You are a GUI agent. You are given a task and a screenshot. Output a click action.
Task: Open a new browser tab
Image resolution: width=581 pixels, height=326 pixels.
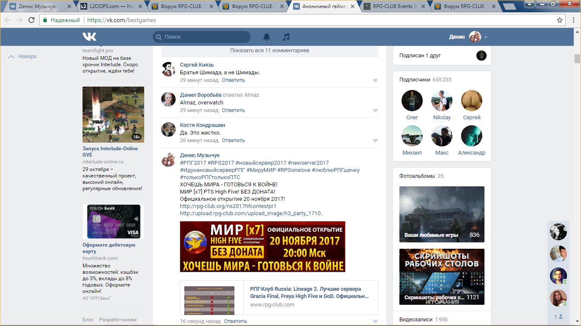point(509,7)
